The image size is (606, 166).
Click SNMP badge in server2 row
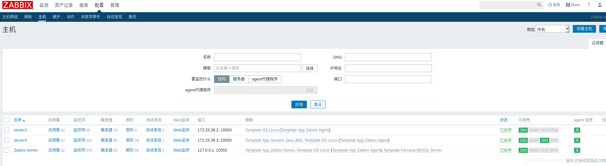534,130
